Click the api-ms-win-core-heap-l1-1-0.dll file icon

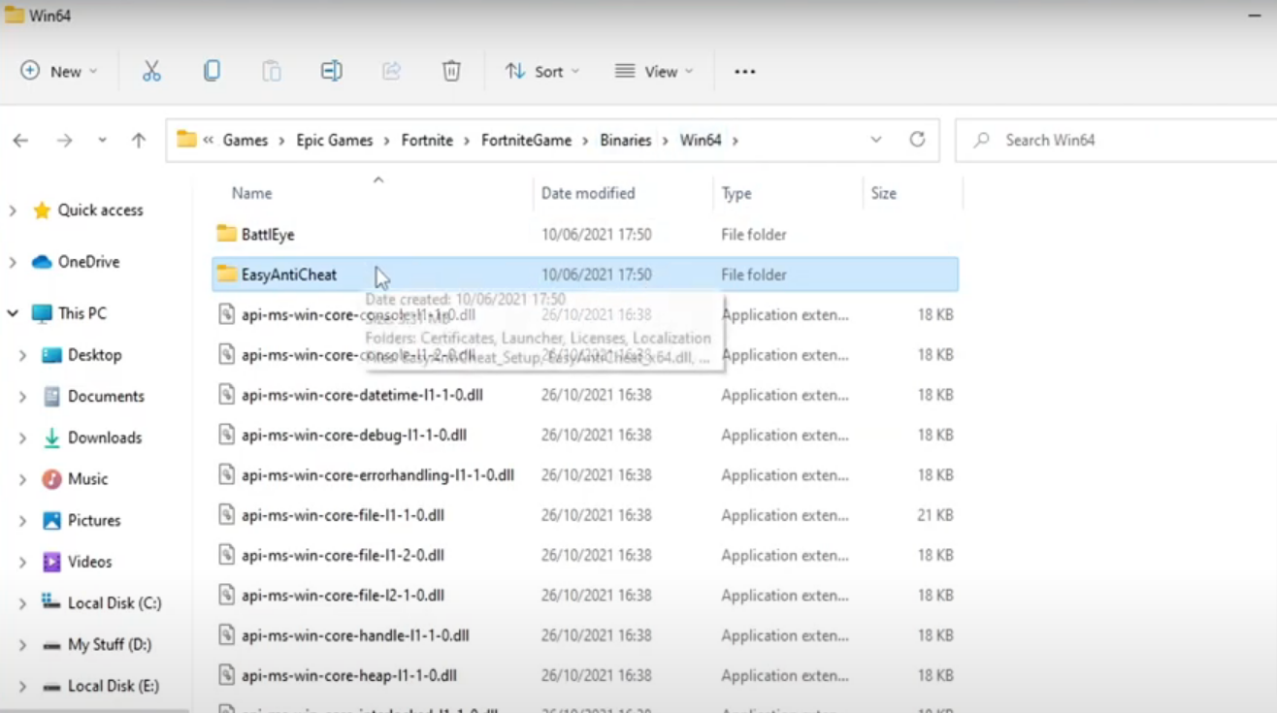pos(226,675)
